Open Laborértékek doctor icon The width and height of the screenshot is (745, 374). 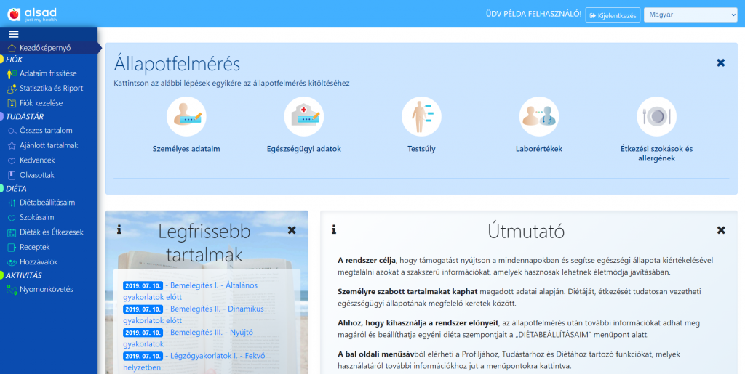(x=539, y=117)
